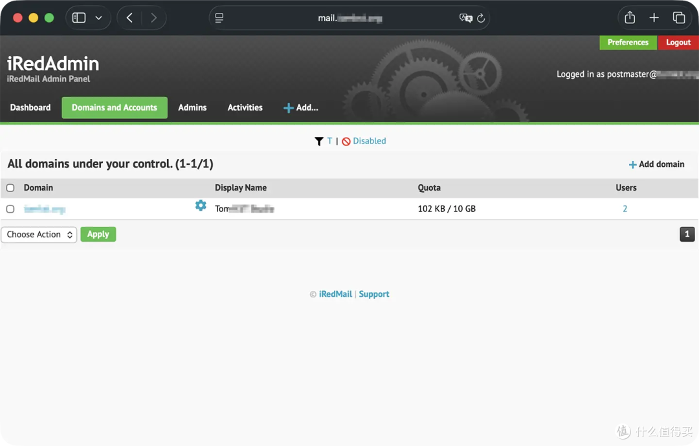Open domain settings gear icon

coord(201,205)
